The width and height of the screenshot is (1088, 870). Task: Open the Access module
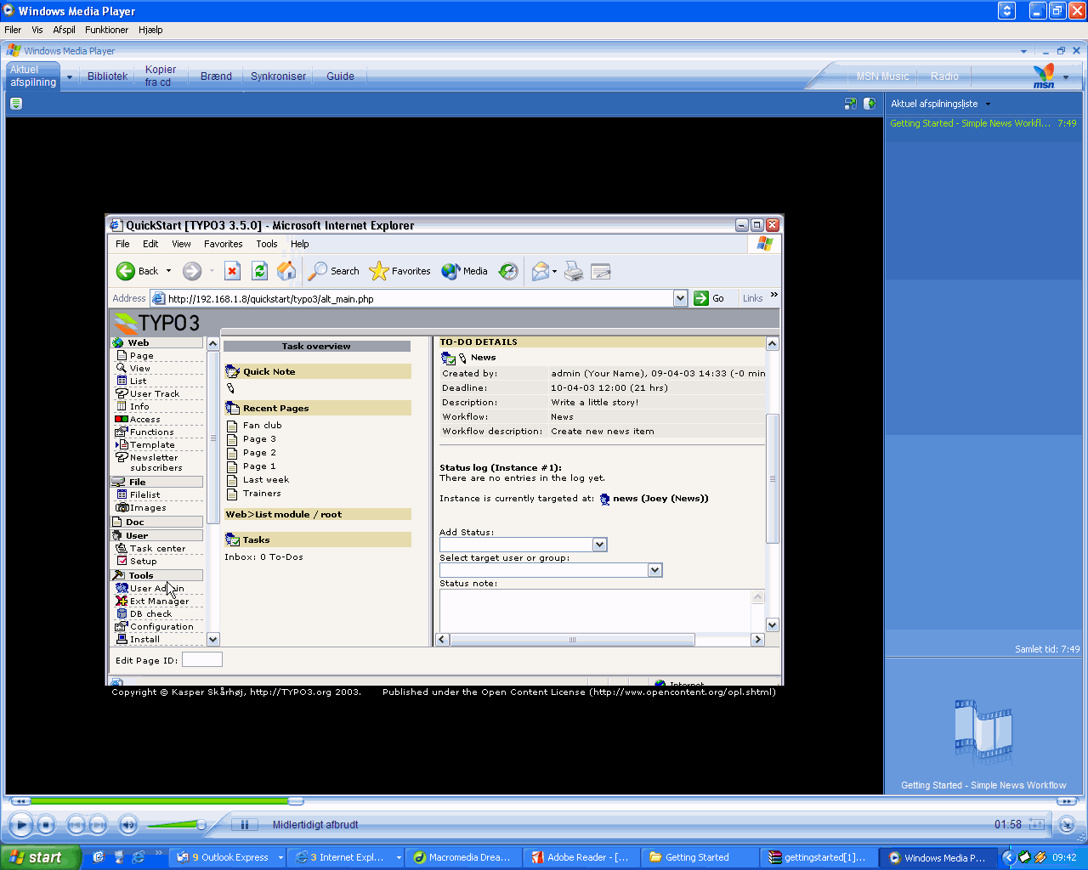click(144, 420)
